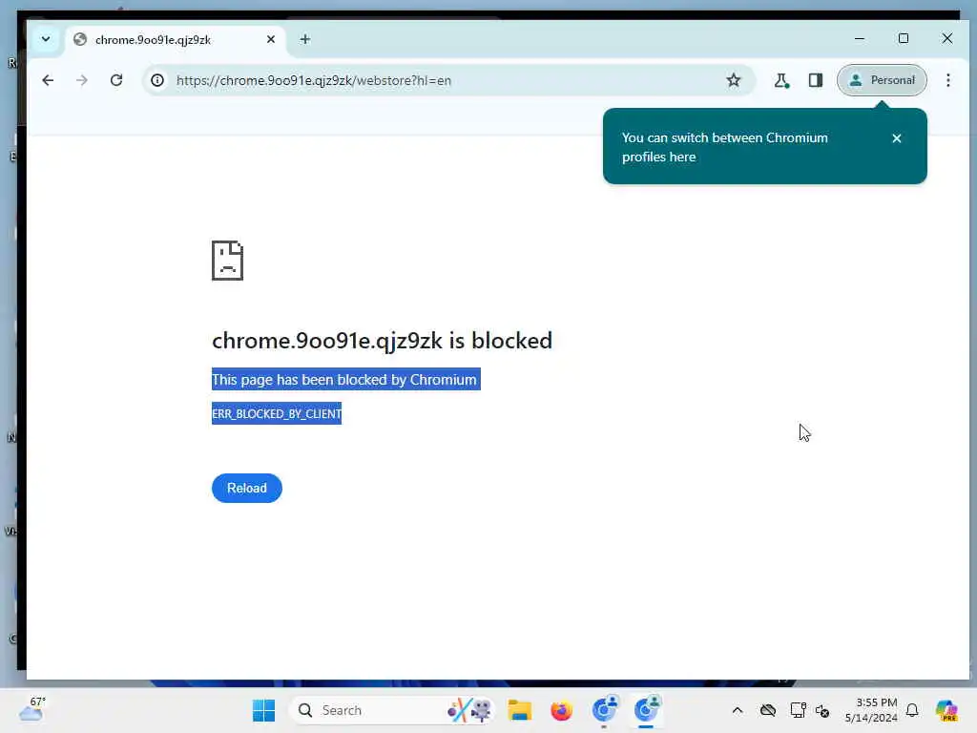Open the clock showing 3:55 PM
Viewport: 977px width, 733px height.
point(872,710)
